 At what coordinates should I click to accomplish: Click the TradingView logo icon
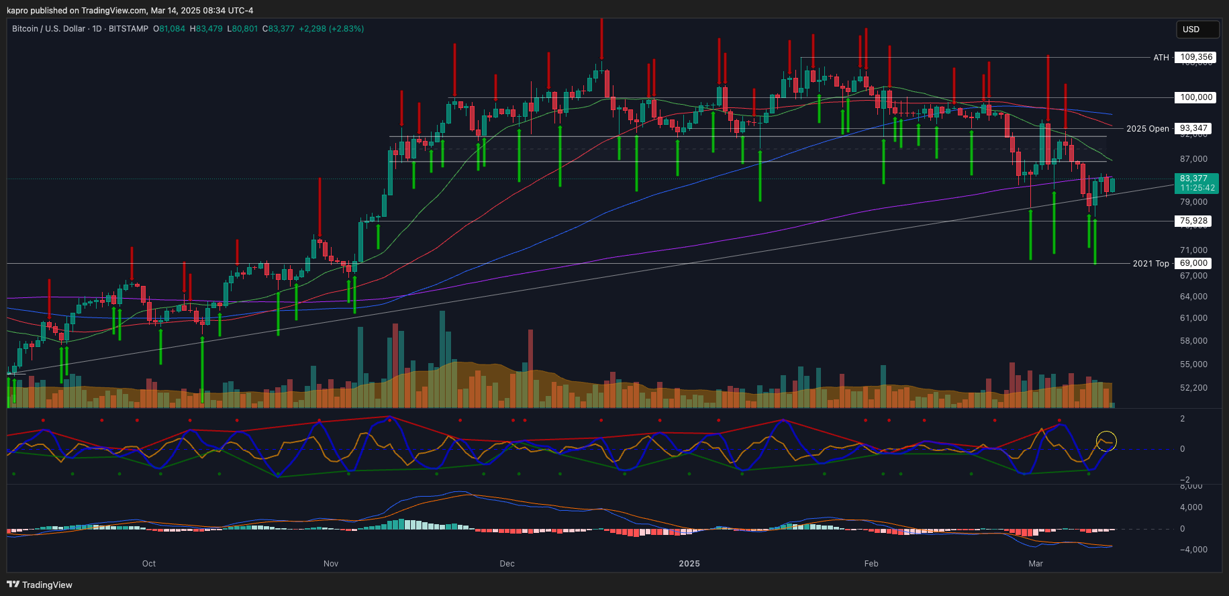pyautogui.click(x=13, y=585)
